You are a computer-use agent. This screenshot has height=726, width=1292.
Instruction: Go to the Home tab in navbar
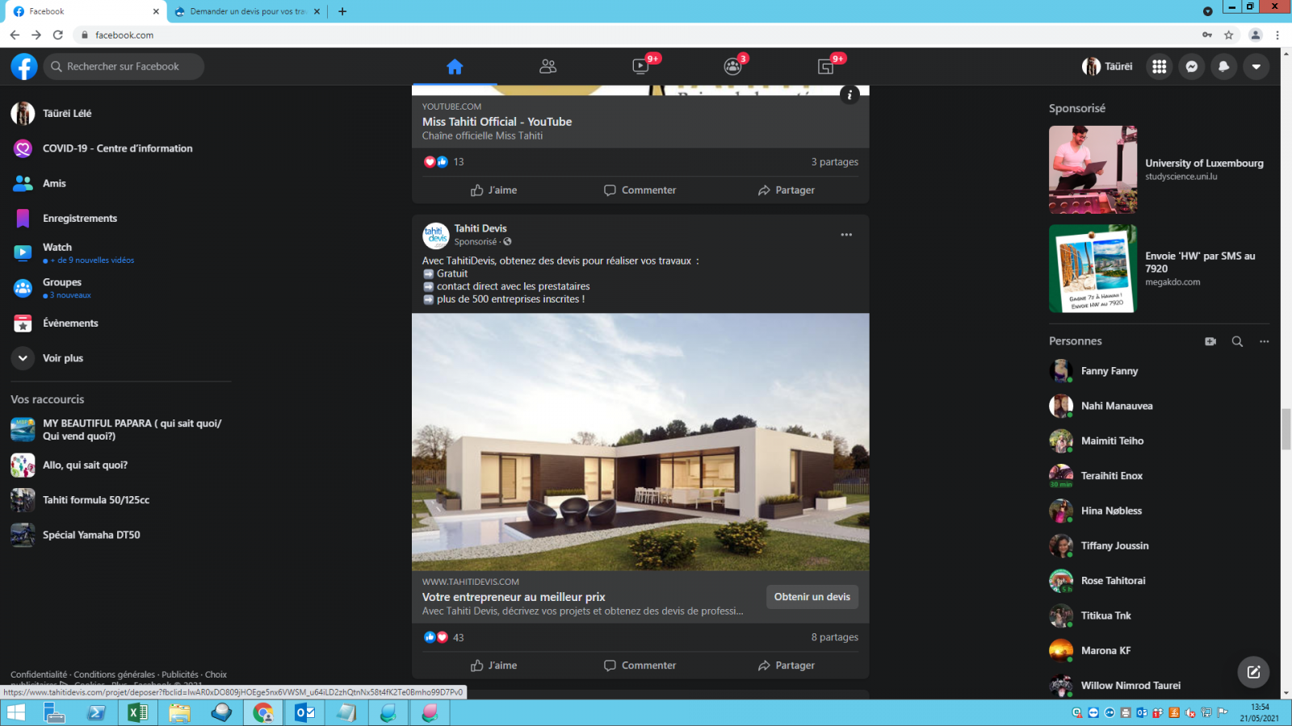tap(455, 67)
